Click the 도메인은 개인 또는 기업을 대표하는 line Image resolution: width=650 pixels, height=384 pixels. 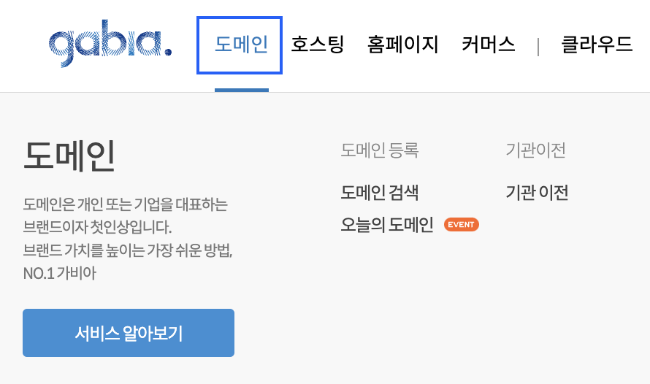tap(125, 204)
